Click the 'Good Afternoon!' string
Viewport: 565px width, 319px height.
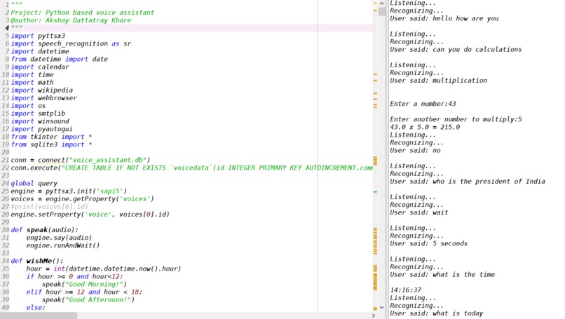[98, 300]
